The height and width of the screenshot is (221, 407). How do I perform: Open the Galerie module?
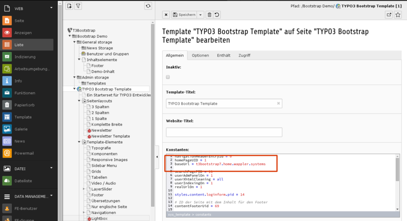pos(21,129)
